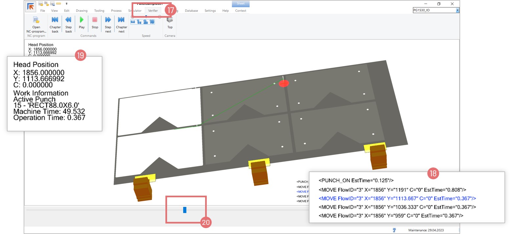
Task: Start the simulation with Play
Action: click(x=82, y=23)
